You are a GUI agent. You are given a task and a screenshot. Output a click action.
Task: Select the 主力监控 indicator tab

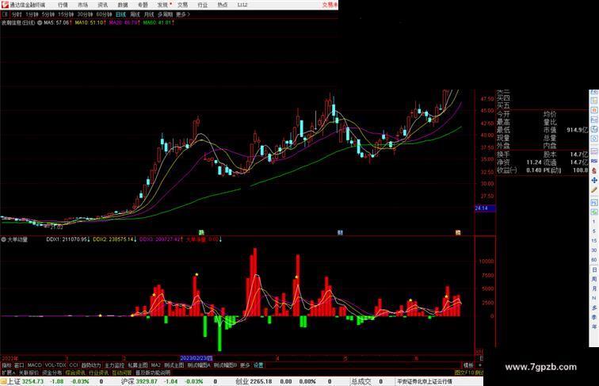point(115,365)
